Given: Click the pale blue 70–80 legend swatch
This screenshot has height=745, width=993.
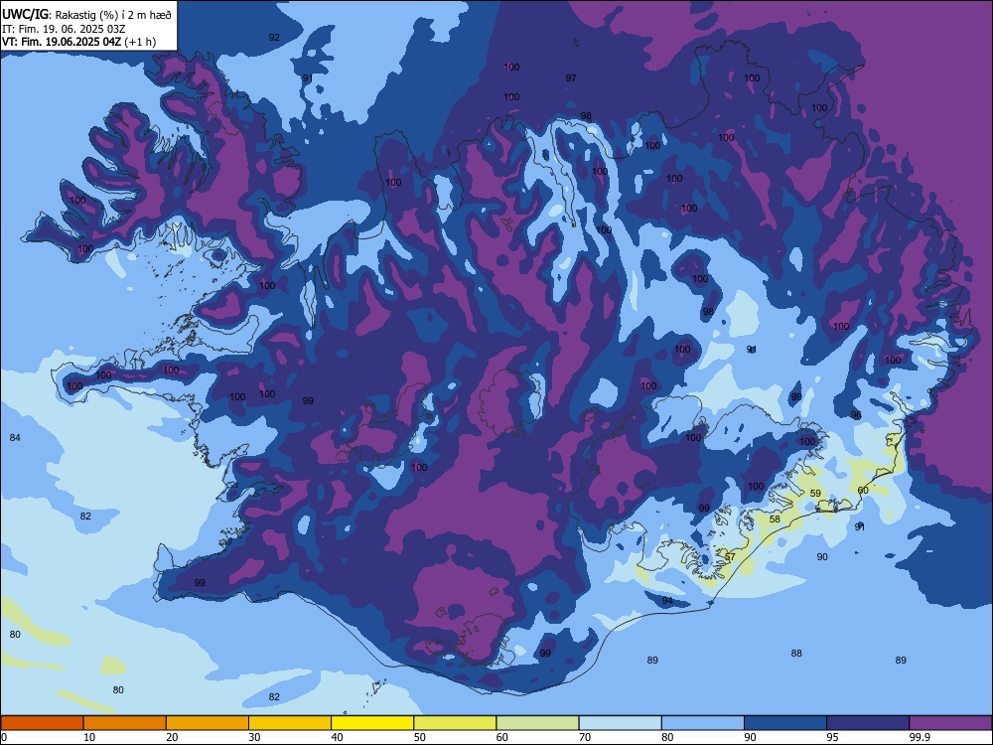Looking at the screenshot, I should (621, 723).
